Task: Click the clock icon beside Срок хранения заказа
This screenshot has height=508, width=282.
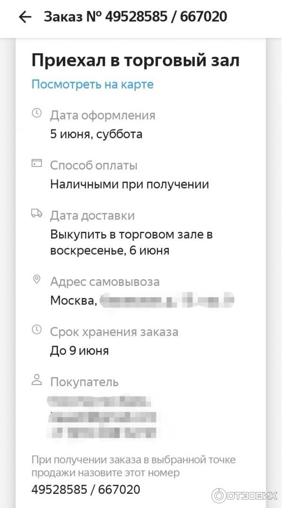Action: point(37,330)
